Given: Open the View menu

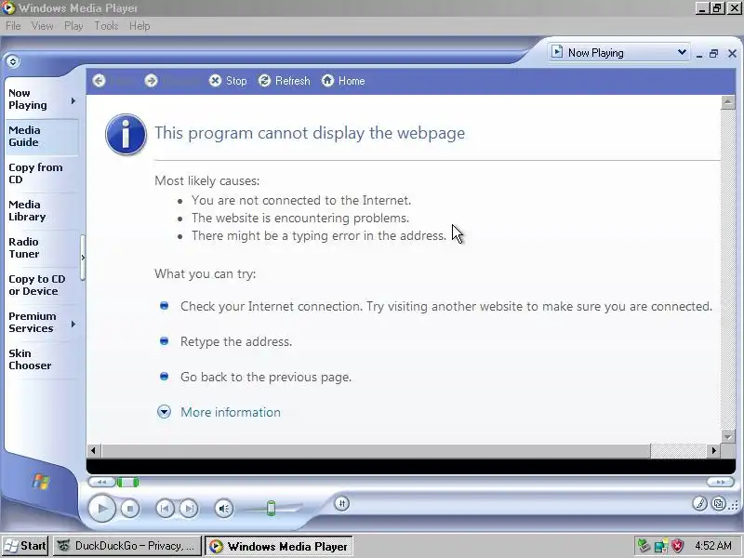Looking at the screenshot, I should [42, 26].
